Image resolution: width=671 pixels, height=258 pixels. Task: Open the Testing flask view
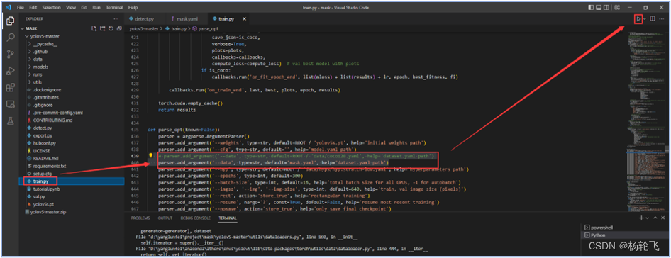10,121
